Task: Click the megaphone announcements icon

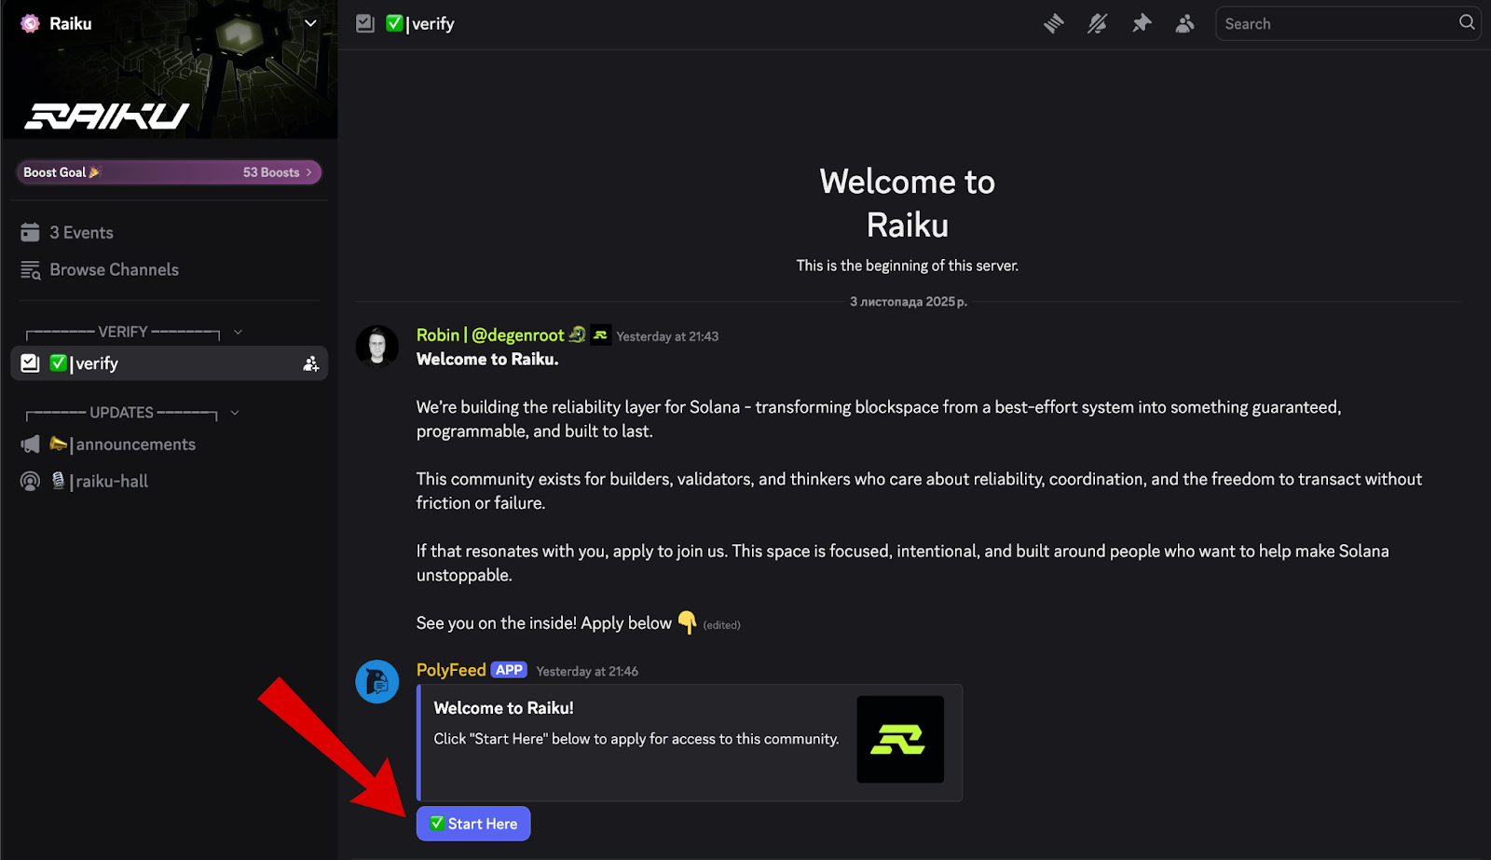Action: (x=31, y=444)
